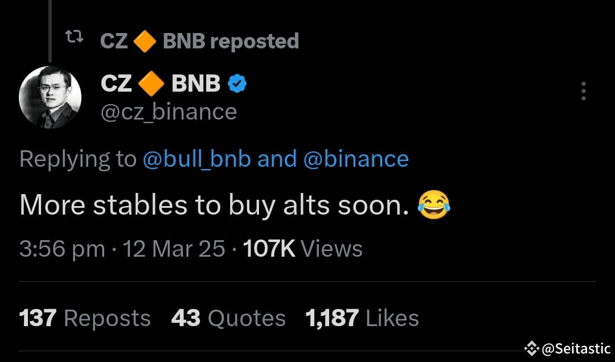Open the three-dot more options menu
615x362 pixels.
[x=584, y=91]
